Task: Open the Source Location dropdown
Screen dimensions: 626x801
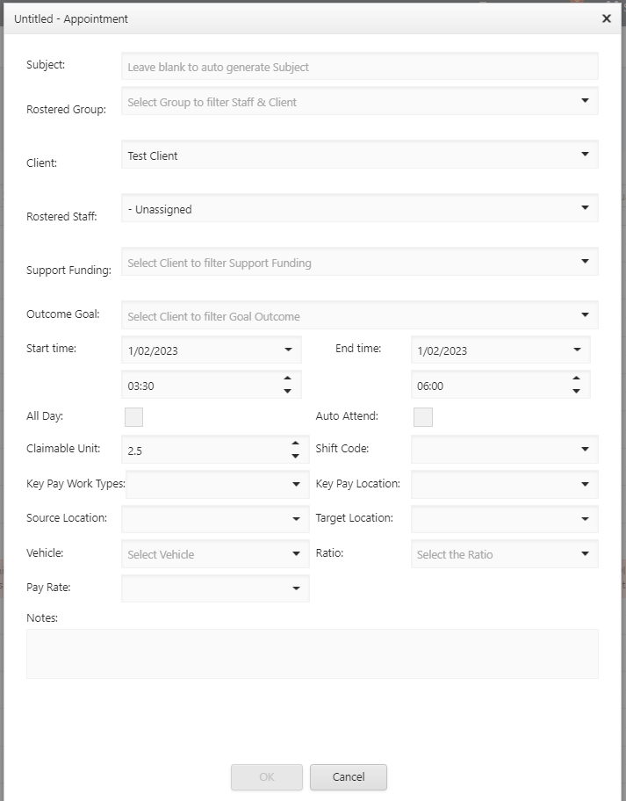Action: pos(215,518)
